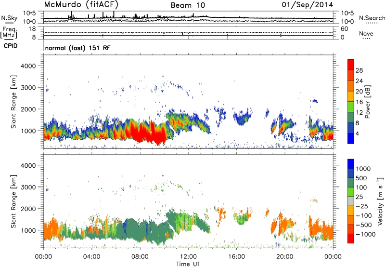Image resolution: width=385 pixels, height=267 pixels.
Task: Click the 'Beam 10' label
Action: pos(188,5)
